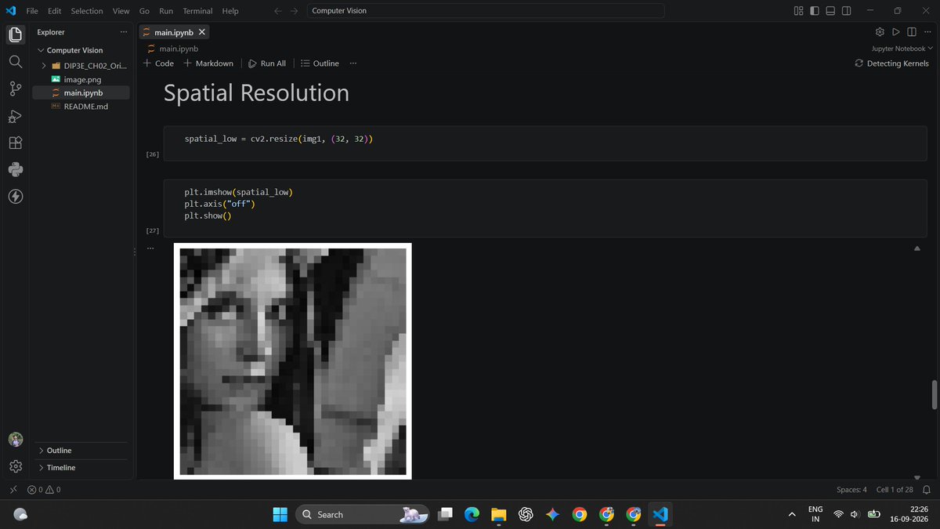Viewport: 940px width, 529px height.
Task: Open File Explorer from the taskbar
Action: click(498, 514)
